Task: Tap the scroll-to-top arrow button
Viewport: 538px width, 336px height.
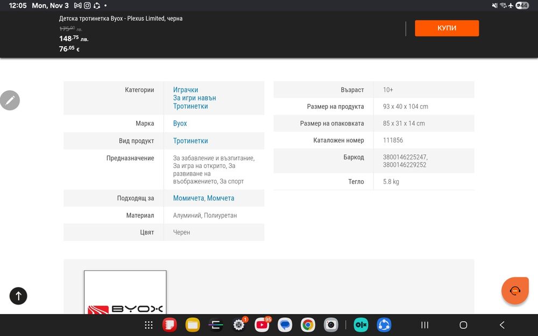Action: coord(18,296)
